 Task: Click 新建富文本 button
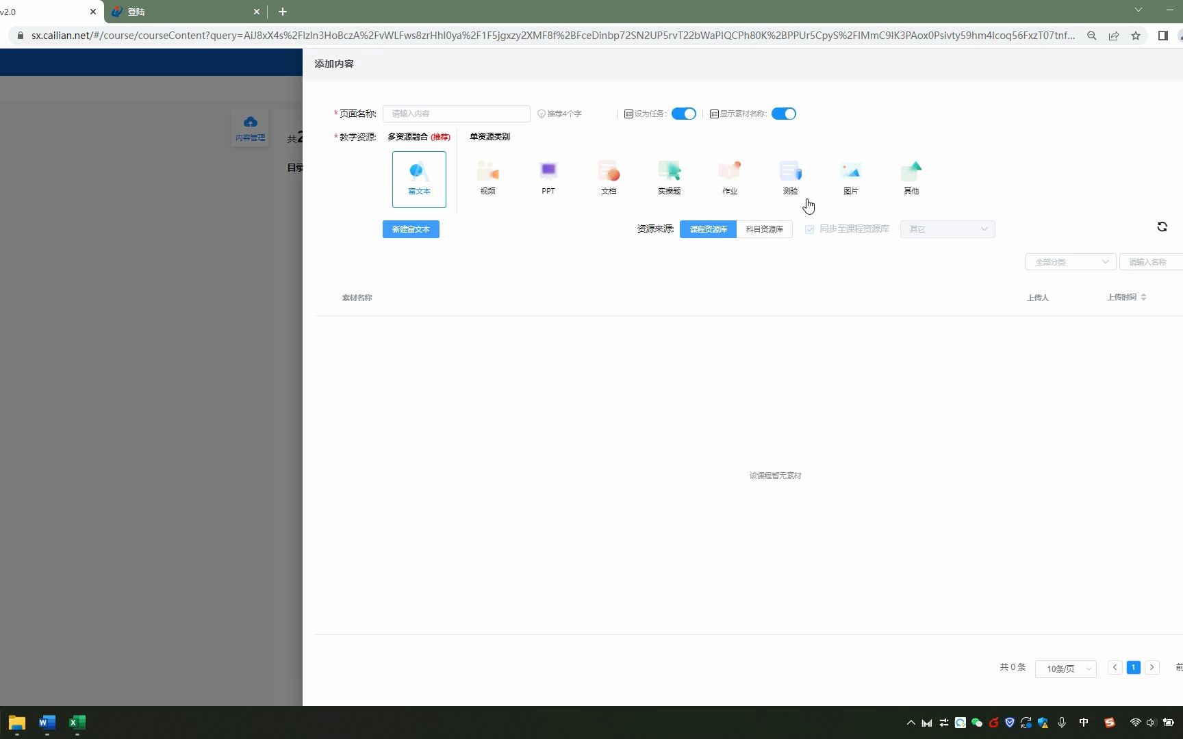[x=411, y=229]
